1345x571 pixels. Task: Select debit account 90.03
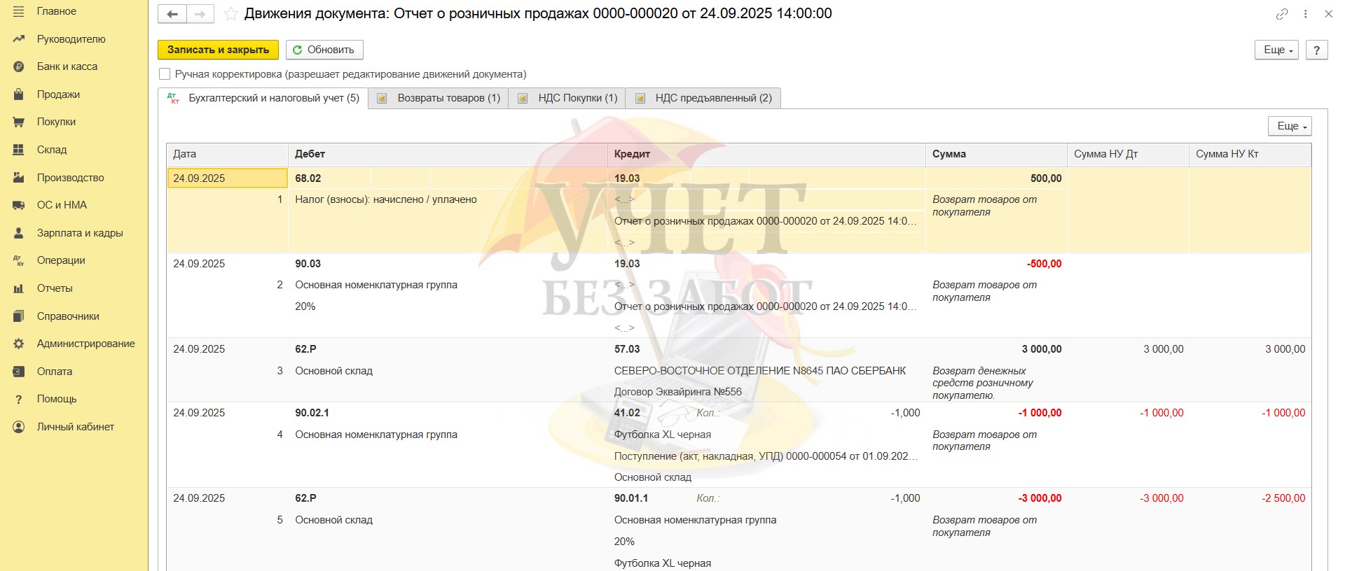(x=308, y=264)
